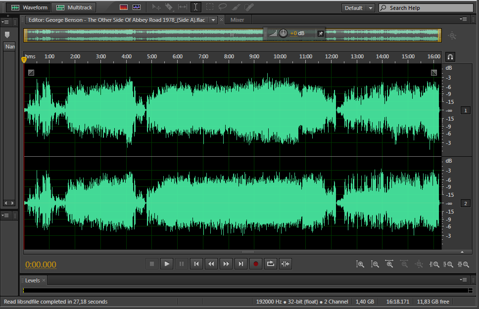Click the Name column header
The height and width of the screenshot is (309, 479).
coord(10,46)
